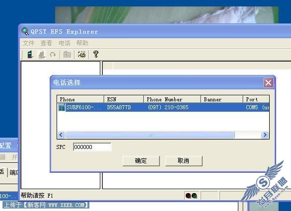
Task: Click ESN value D55A877D
Action: (x=119, y=107)
